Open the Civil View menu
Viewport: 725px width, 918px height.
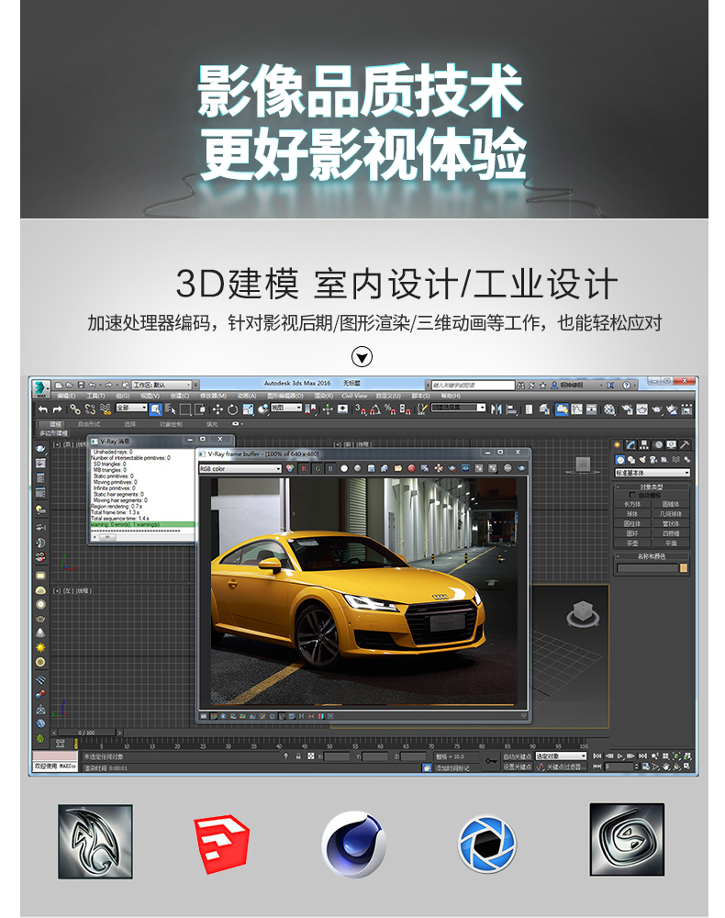354,396
